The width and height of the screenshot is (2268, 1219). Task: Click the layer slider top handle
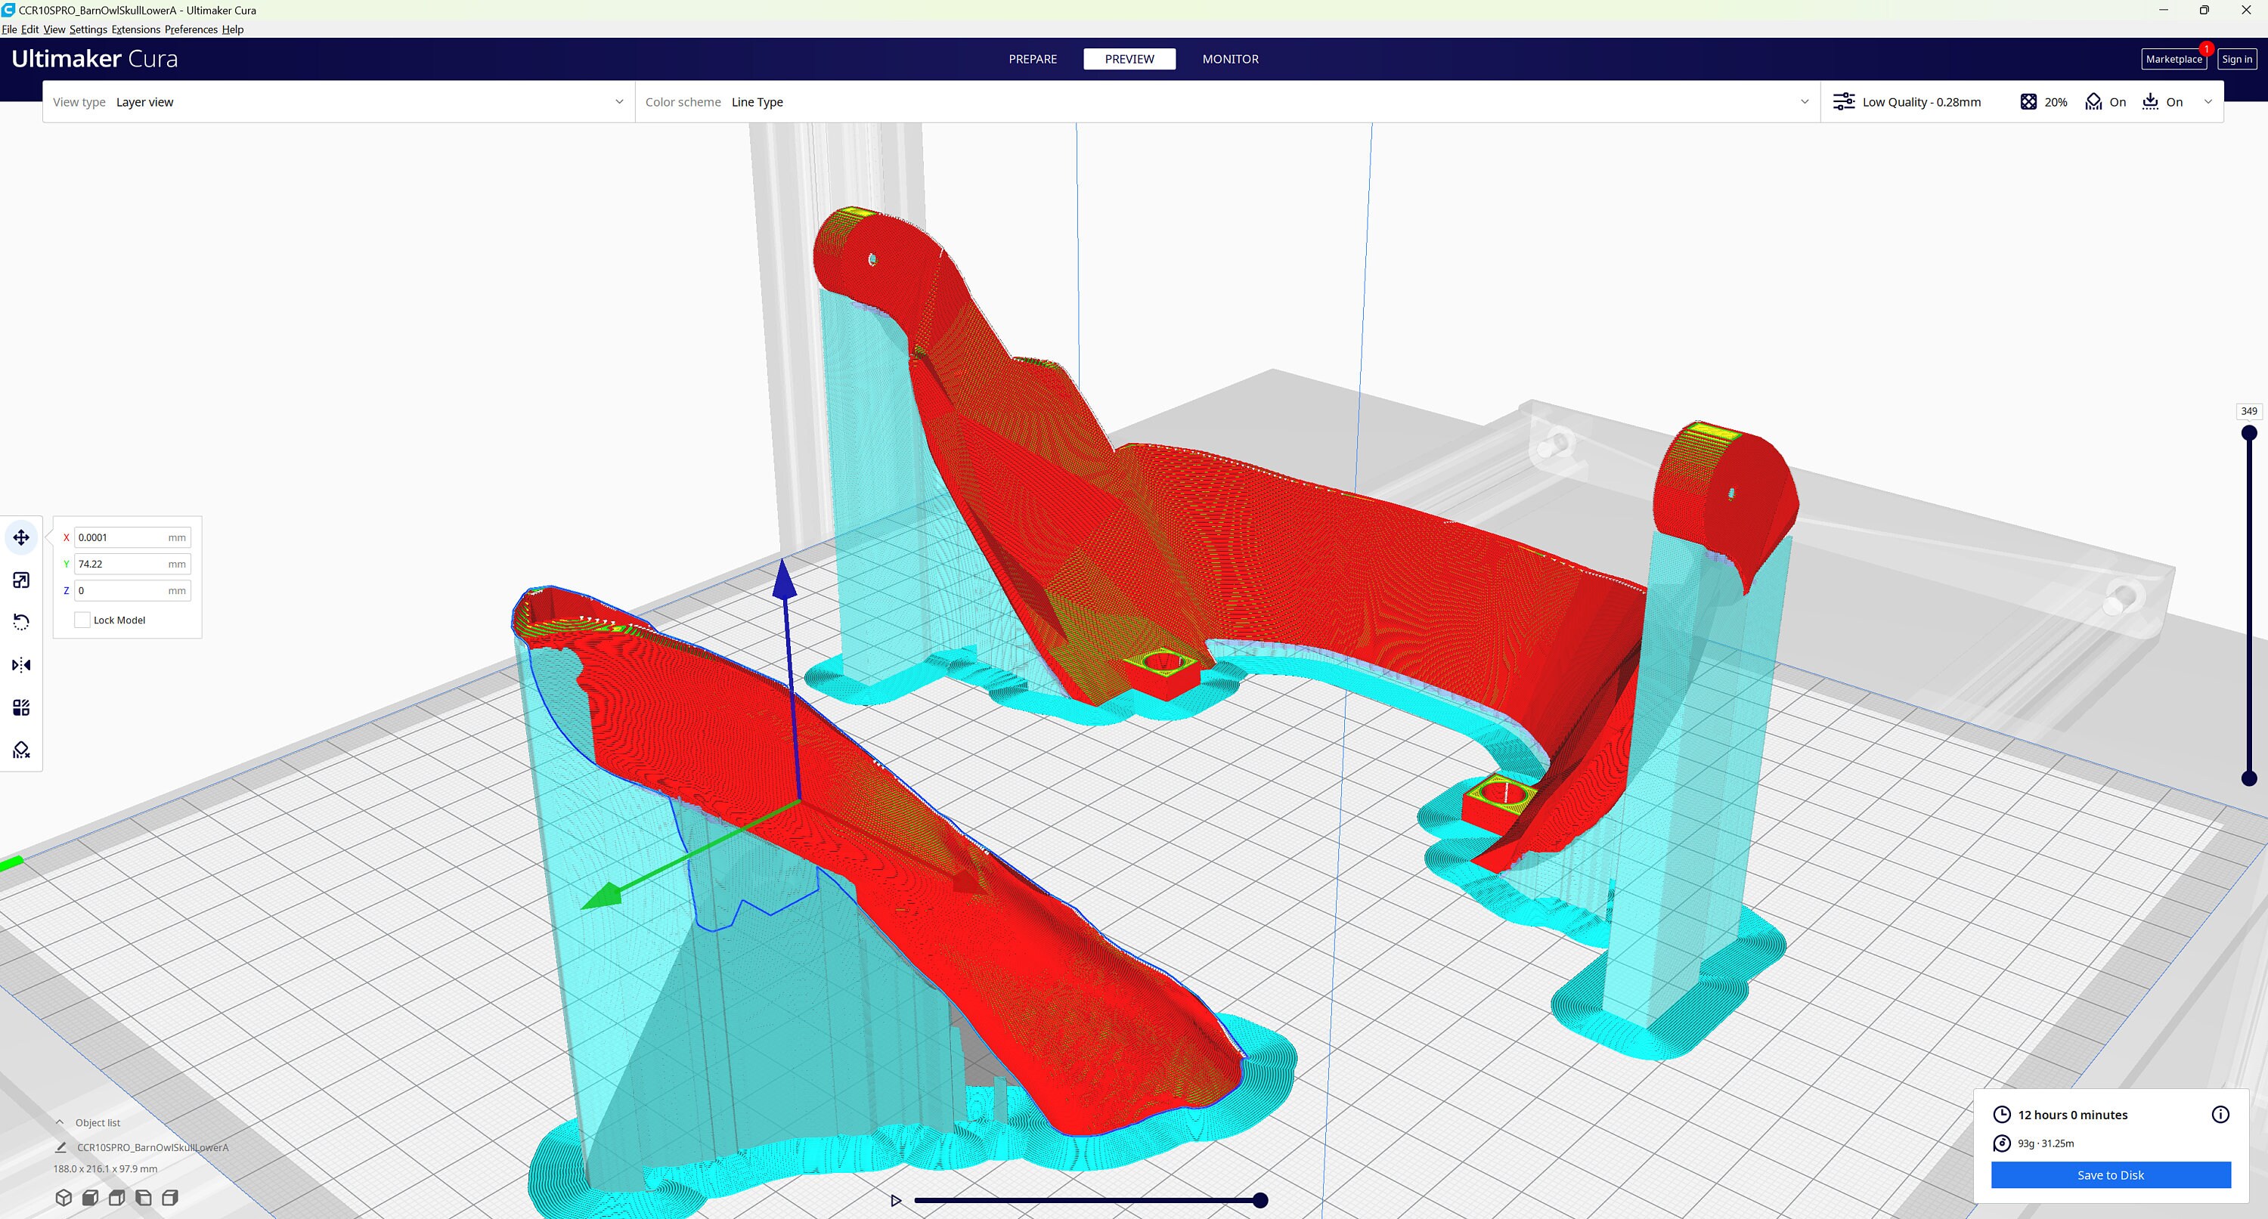2248,432
